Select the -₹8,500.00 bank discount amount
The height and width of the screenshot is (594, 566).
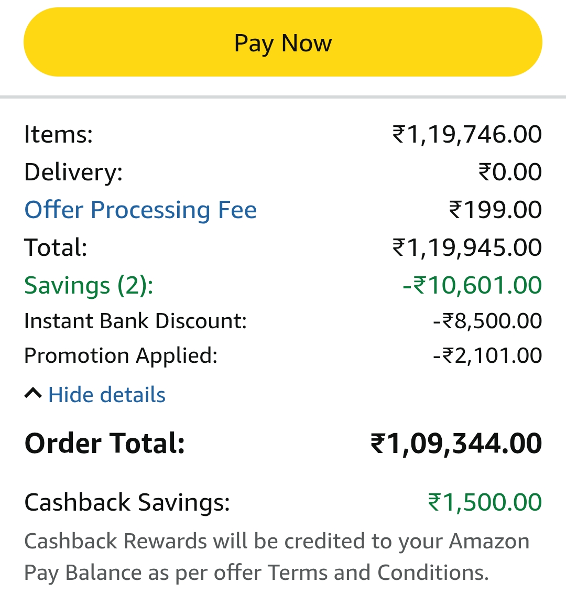point(487,321)
